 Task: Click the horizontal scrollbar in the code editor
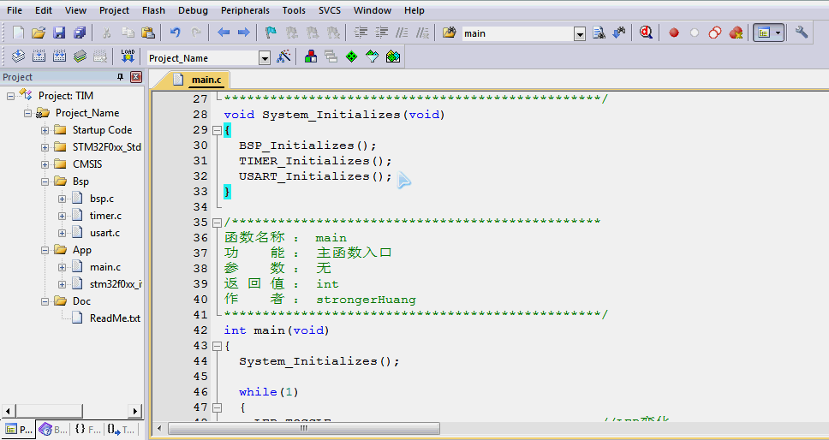[x=303, y=428]
